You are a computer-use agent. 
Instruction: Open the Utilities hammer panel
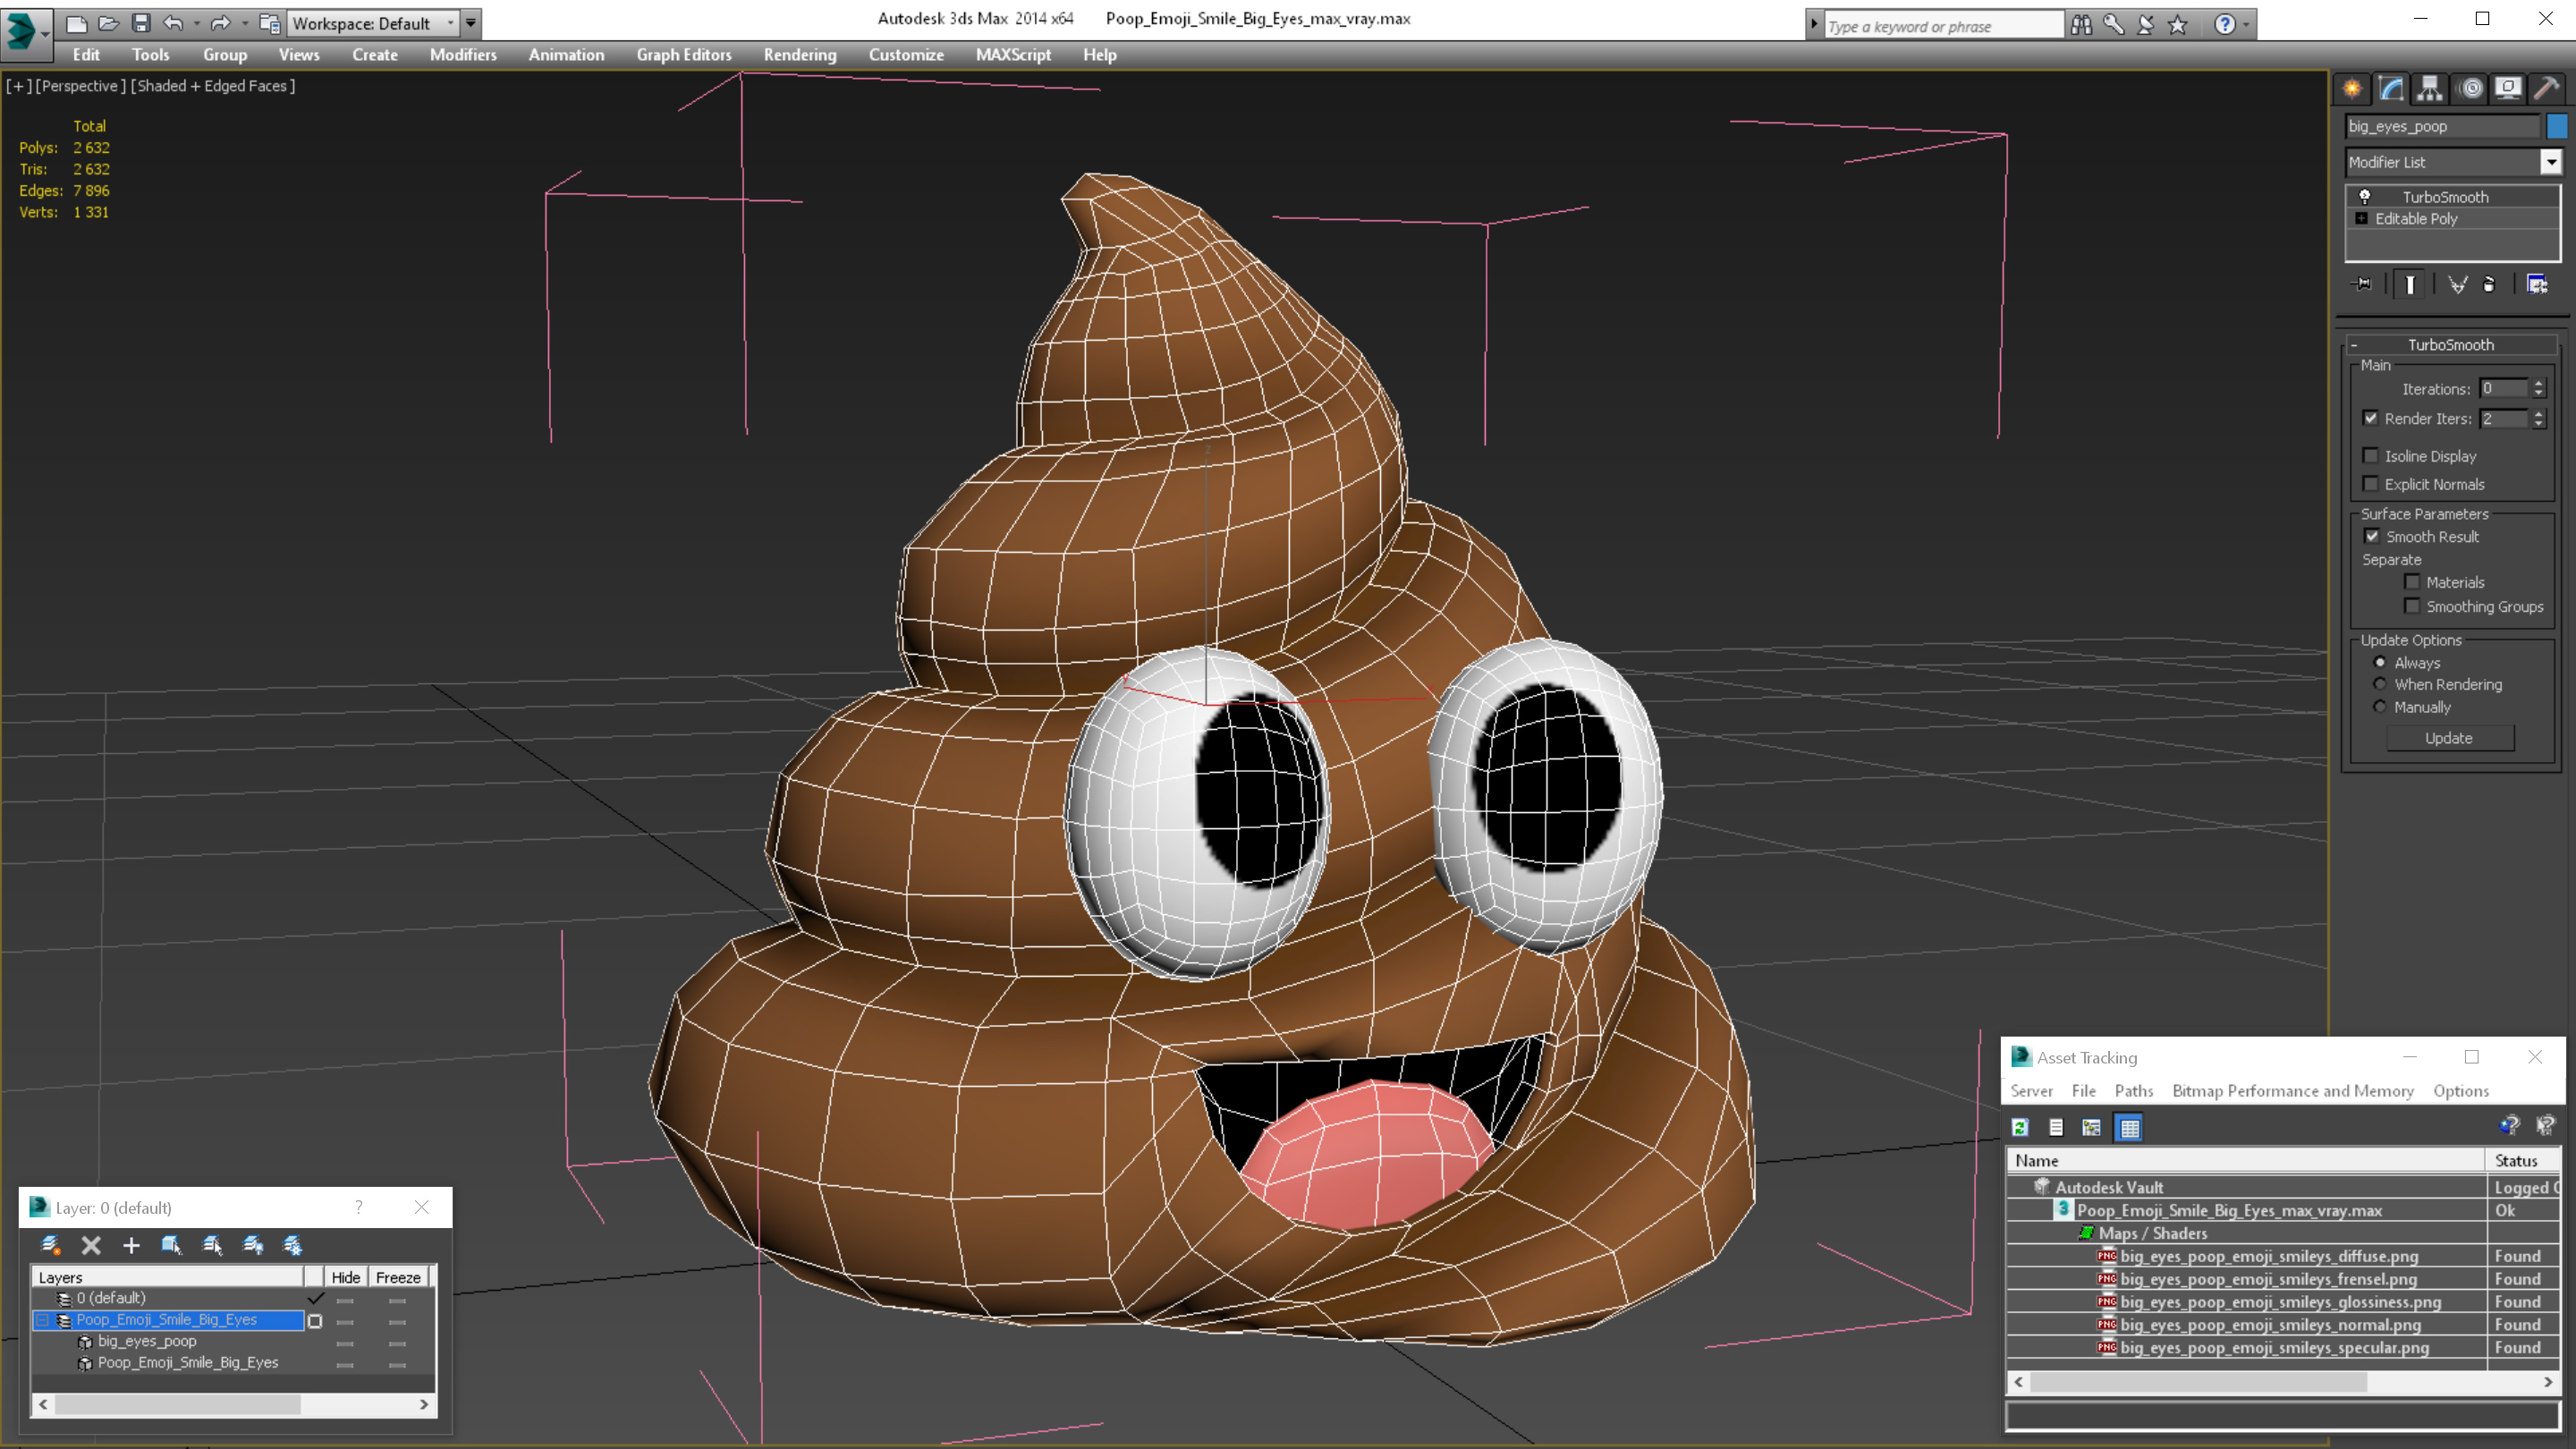2546,89
